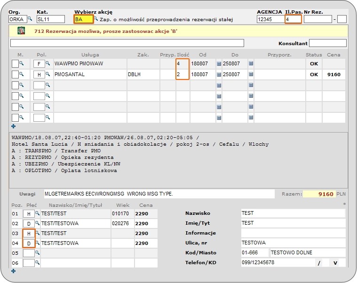Open M. lookup magnifier in WAWPMO PMOWAW row

(22, 63)
